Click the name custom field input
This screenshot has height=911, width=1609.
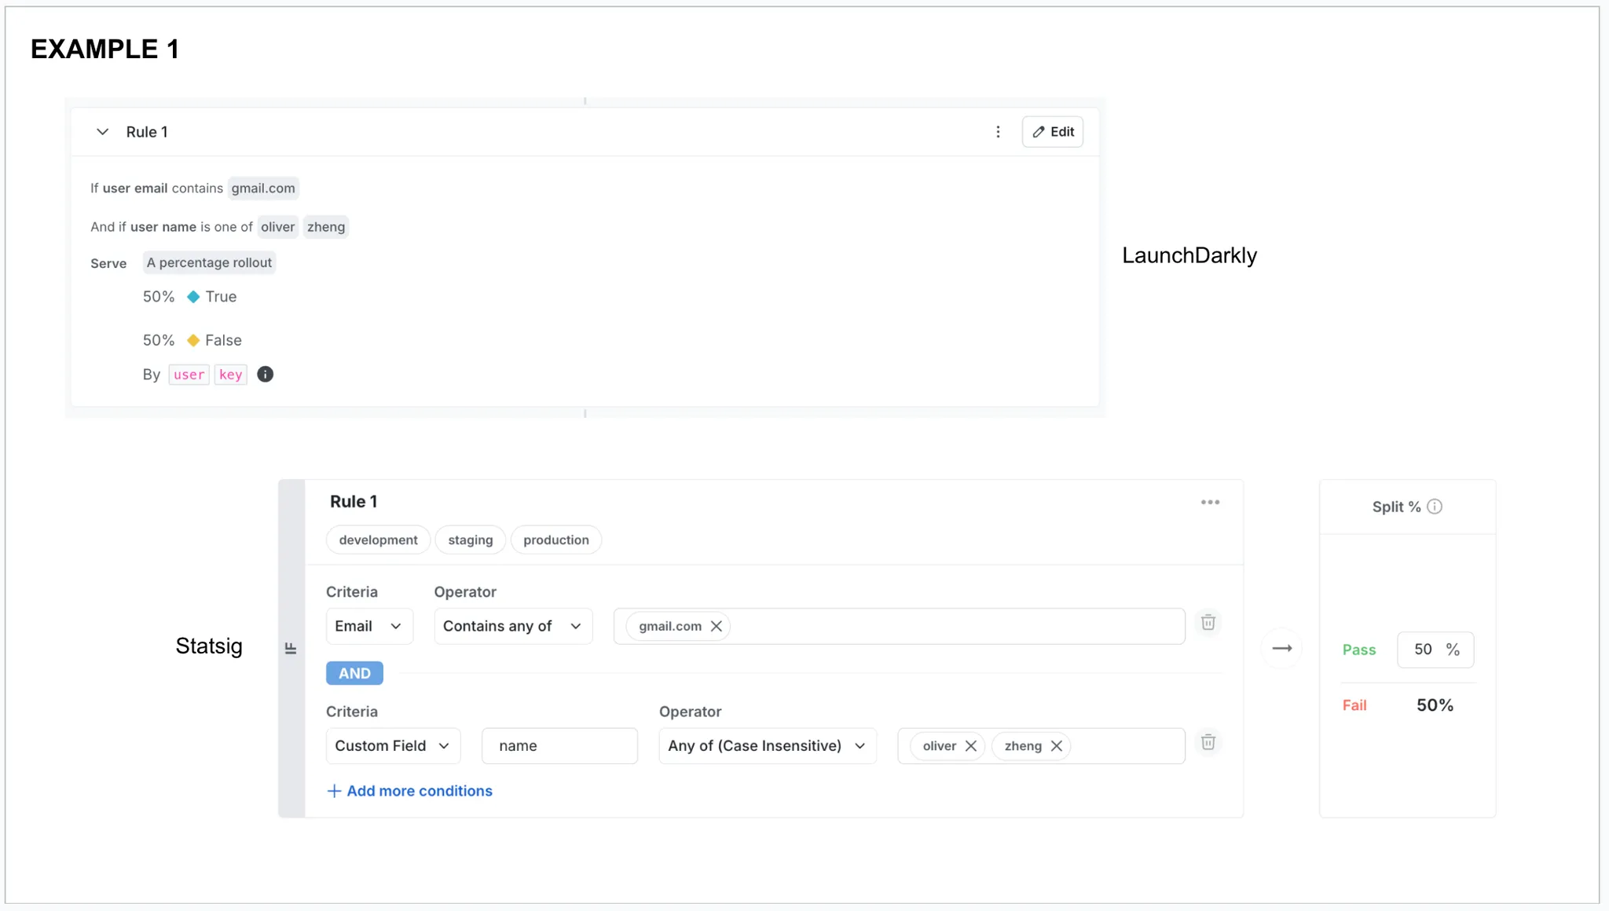(559, 745)
